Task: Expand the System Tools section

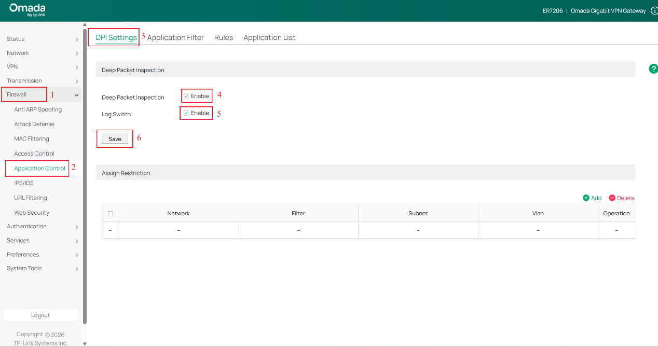Action: point(24,268)
